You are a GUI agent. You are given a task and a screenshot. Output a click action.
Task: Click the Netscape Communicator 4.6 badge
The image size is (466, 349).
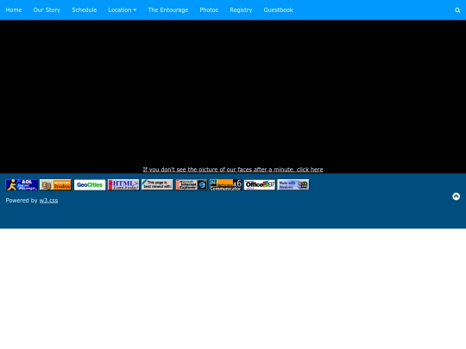225,185
